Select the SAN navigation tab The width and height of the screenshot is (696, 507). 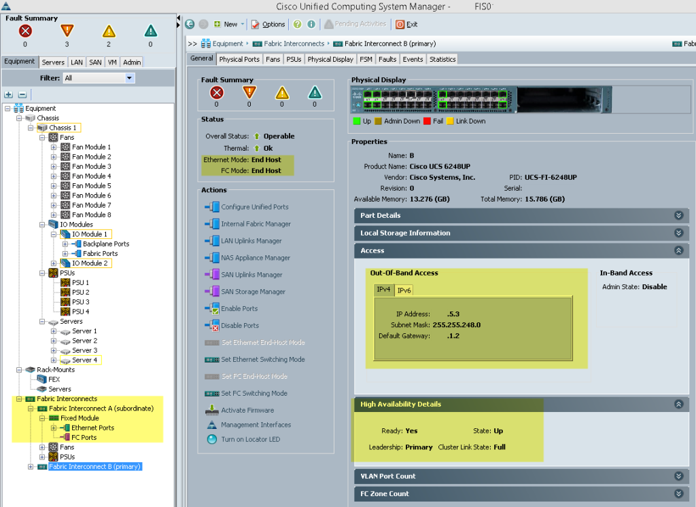(x=95, y=62)
